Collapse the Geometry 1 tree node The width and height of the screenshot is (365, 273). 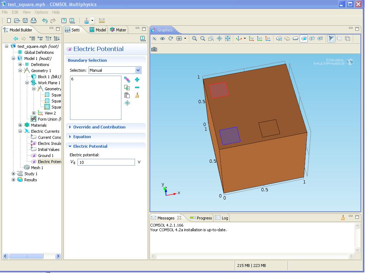pos(20,70)
